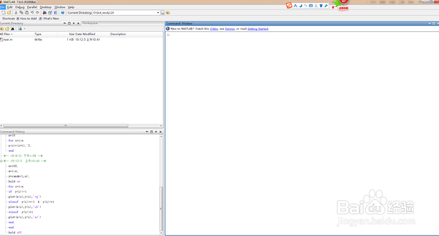The height and width of the screenshot is (236, 439).
Task: Minimize Current Directory panel via pin icon
Action: click(65, 23)
